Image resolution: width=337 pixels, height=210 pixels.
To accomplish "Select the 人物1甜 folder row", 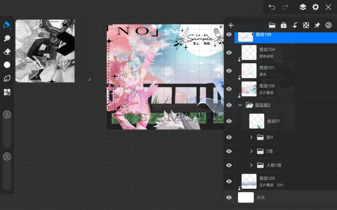I will tap(286, 165).
